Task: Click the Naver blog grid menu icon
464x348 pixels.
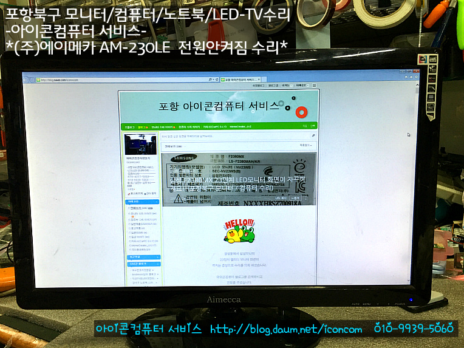Action: (x=314, y=85)
